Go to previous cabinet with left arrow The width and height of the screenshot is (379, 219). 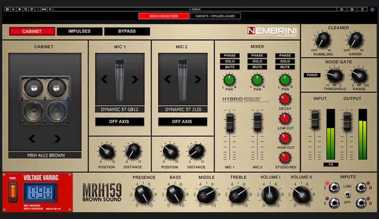pyautogui.click(x=32, y=138)
